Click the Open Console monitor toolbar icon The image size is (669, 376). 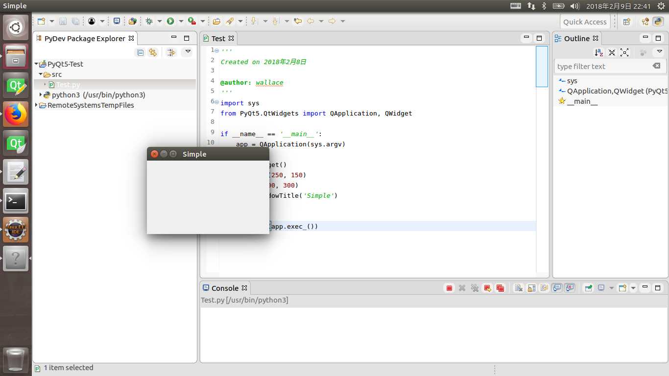117,21
